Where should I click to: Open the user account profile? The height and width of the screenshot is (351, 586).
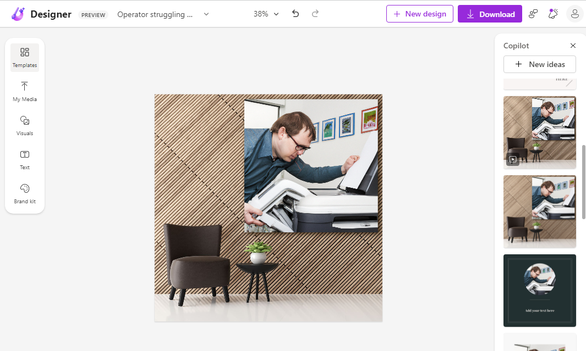click(575, 14)
